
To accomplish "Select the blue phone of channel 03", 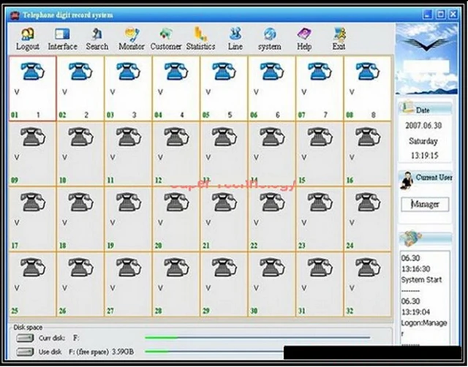I will tap(129, 71).
